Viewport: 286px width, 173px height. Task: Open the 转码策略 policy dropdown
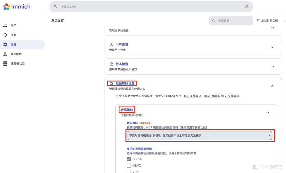[199, 135]
